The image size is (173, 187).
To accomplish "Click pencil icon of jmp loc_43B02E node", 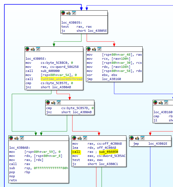I will coord(137,138).
